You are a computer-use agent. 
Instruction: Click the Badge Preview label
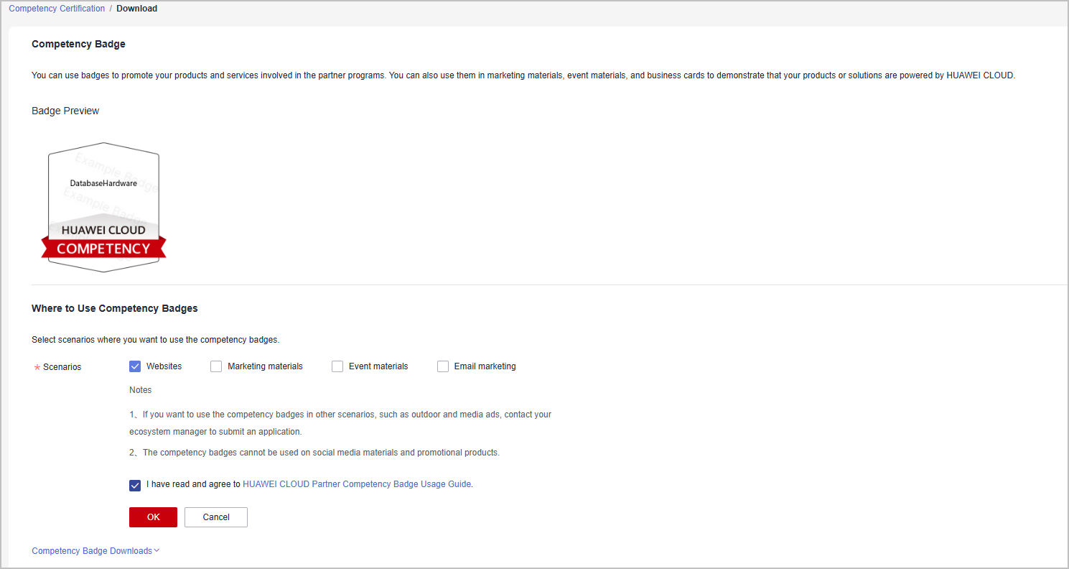coord(65,111)
